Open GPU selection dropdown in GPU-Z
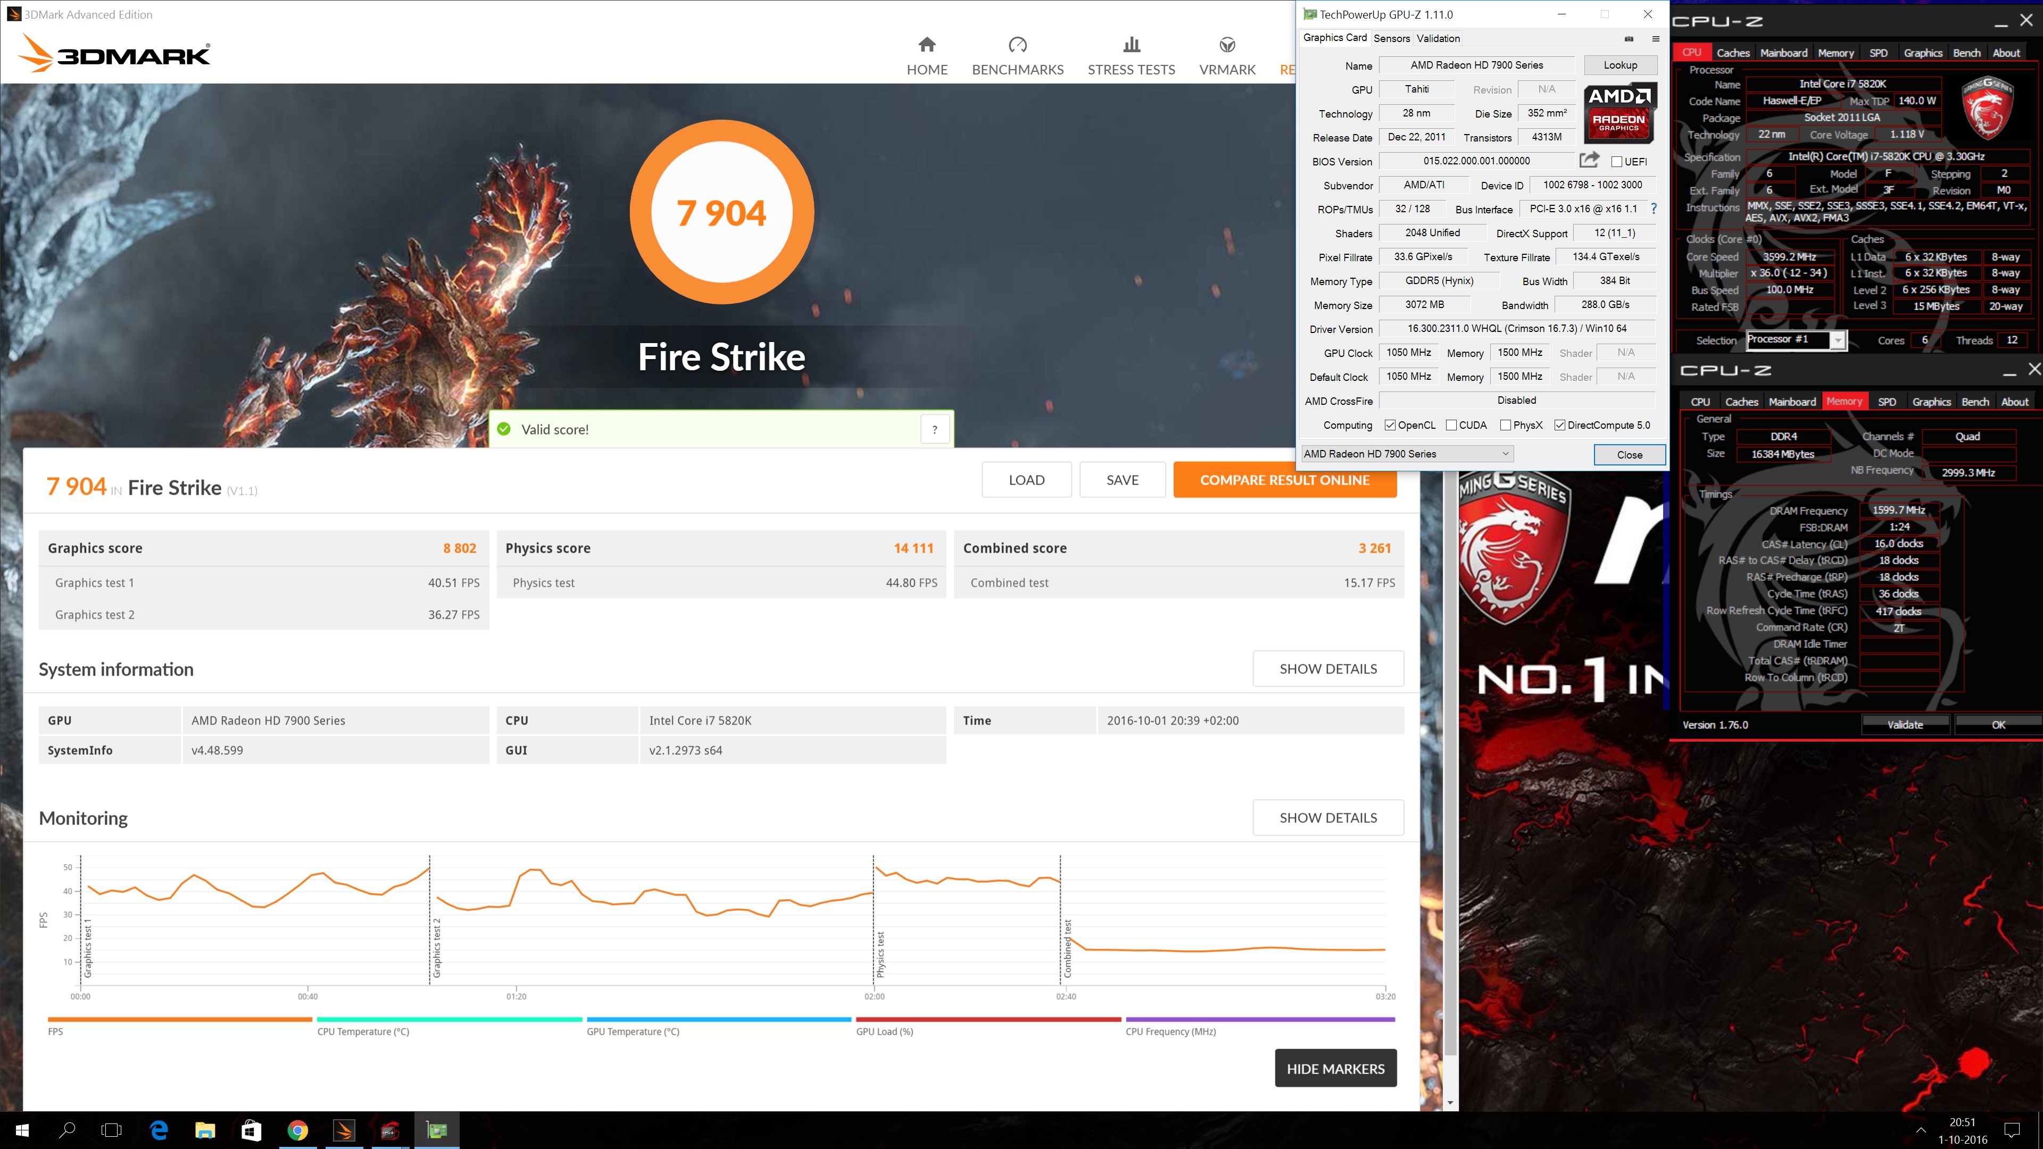2043x1149 pixels. pyautogui.click(x=1407, y=454)
